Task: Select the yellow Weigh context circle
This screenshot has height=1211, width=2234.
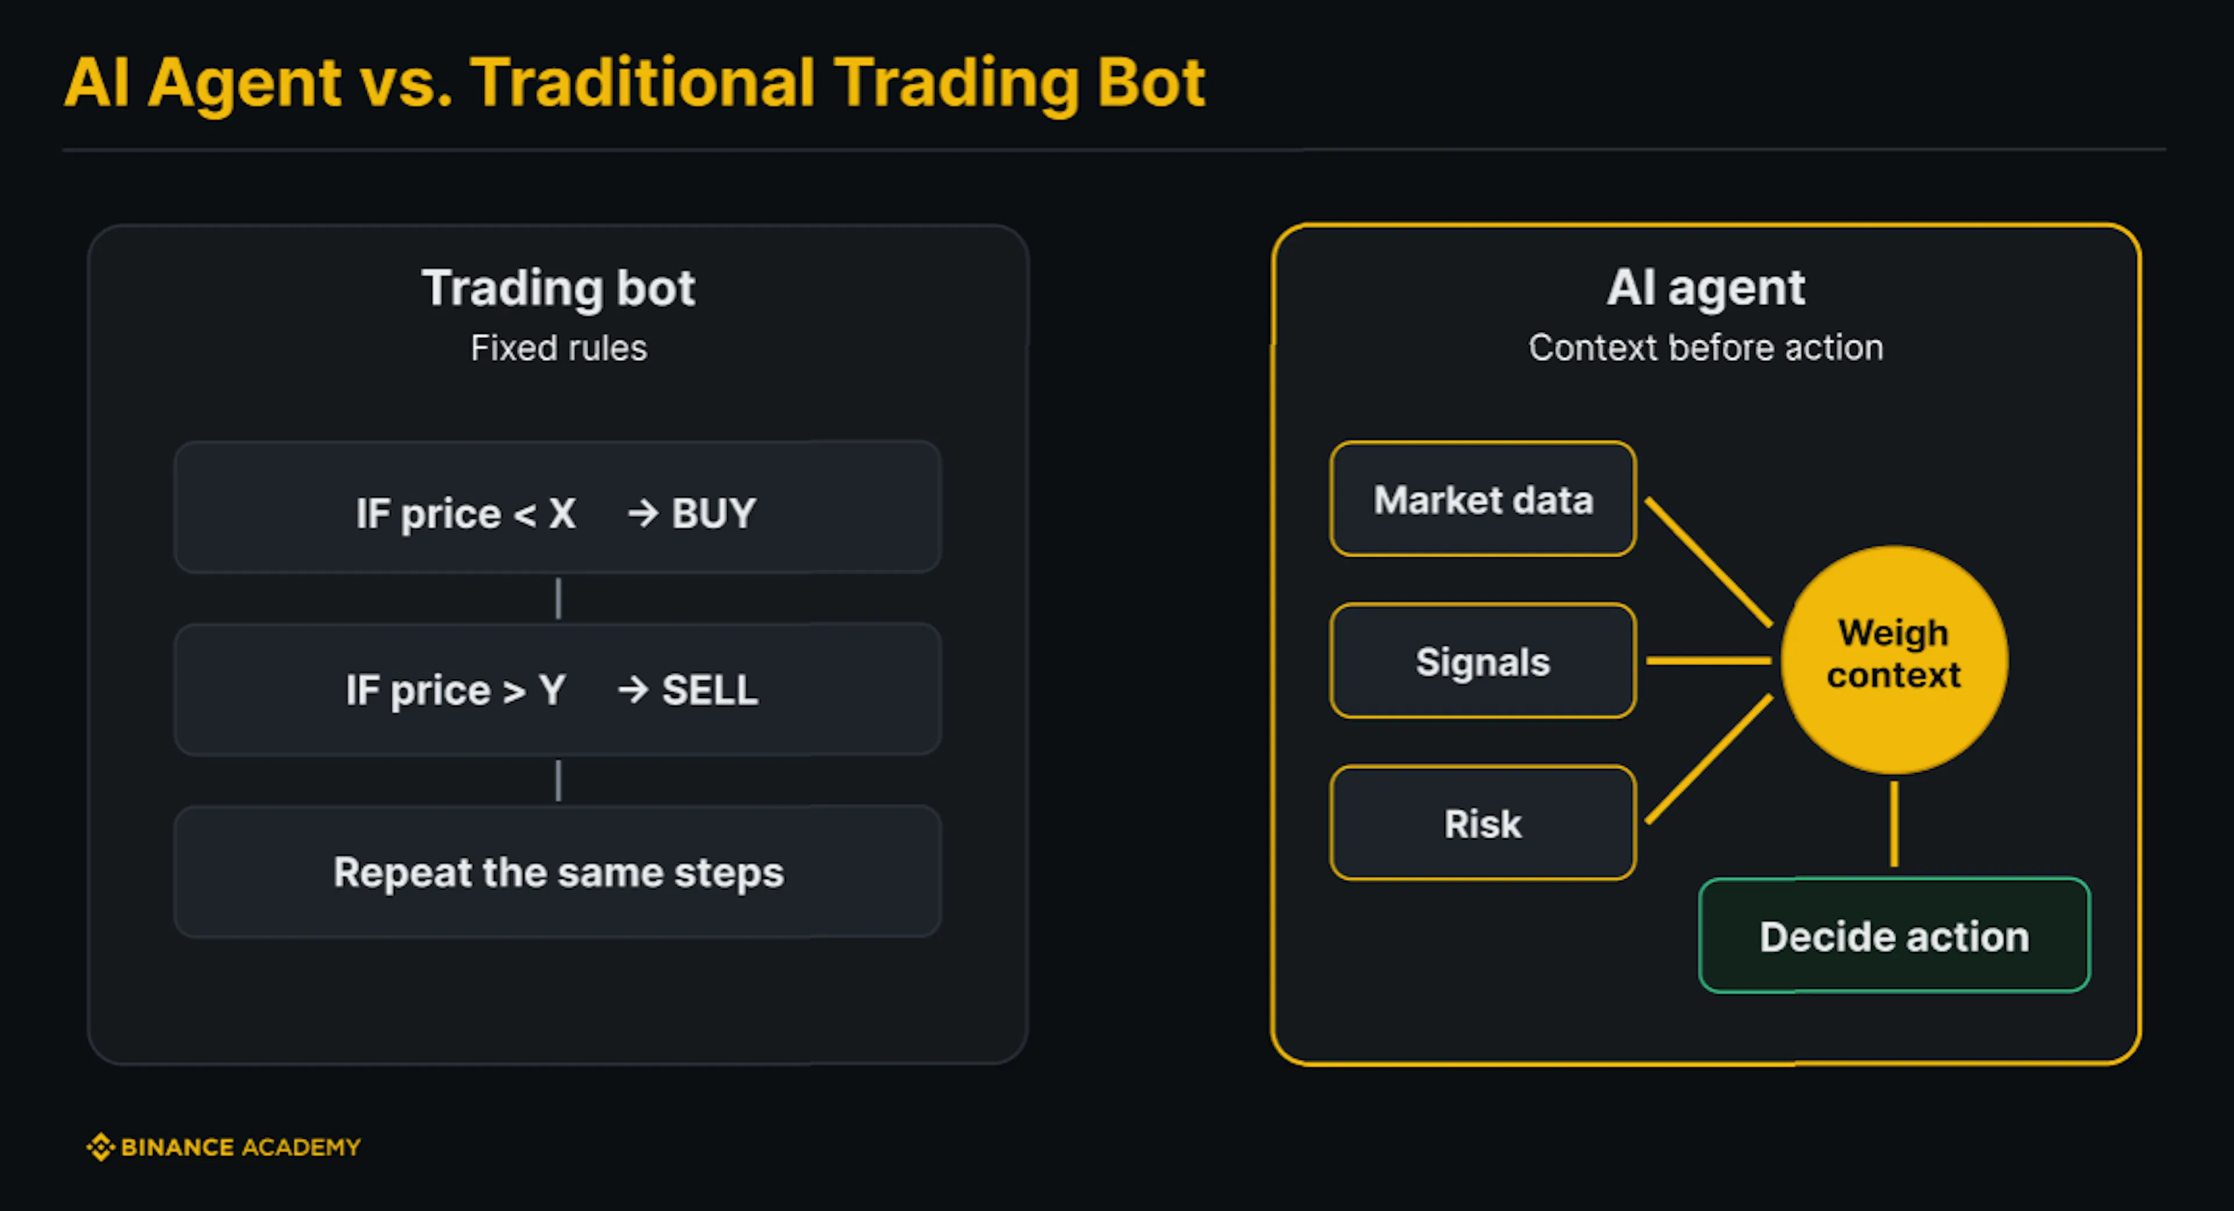Action: click(1894, 660)
